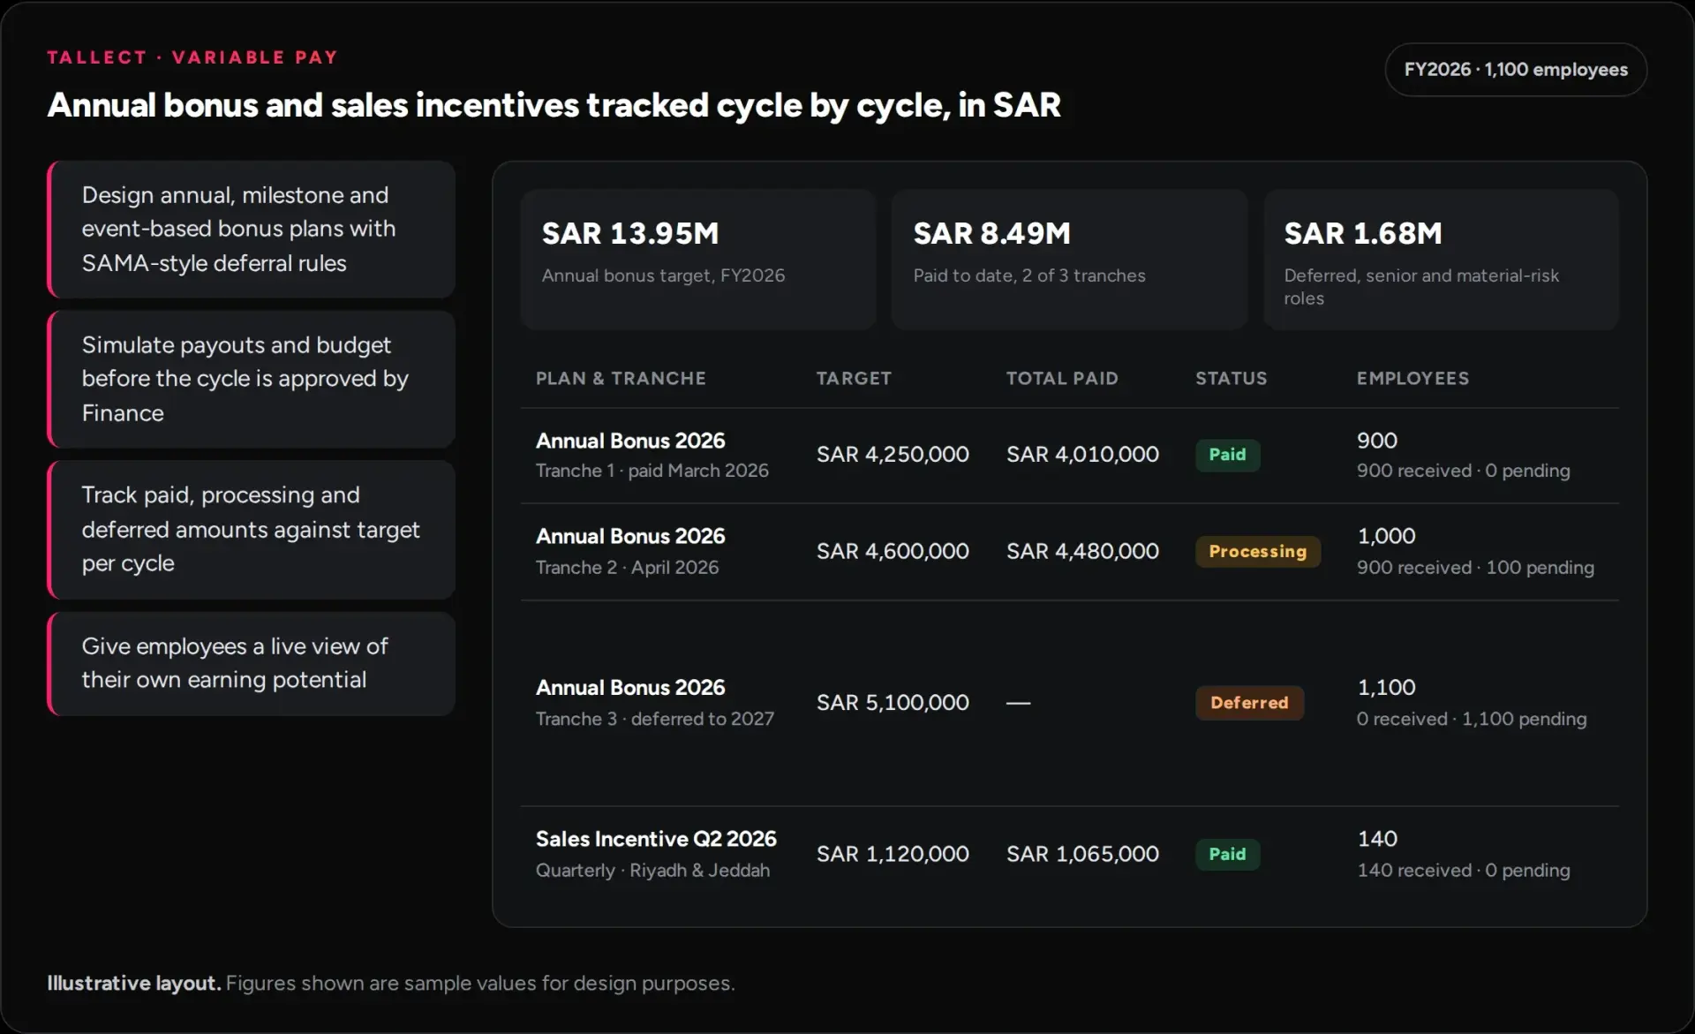The width and height of the screenshot is (1695, 1034).
Task: Click the Deferred status badge
Action: click(1249, 703)
